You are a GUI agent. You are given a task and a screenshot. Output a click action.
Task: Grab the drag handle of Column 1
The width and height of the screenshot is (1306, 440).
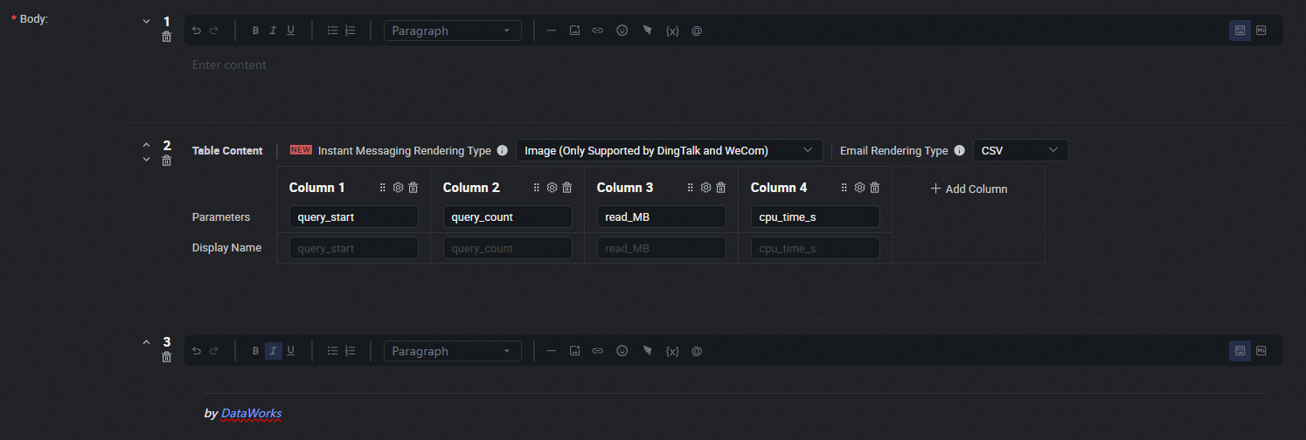[383, 188]
